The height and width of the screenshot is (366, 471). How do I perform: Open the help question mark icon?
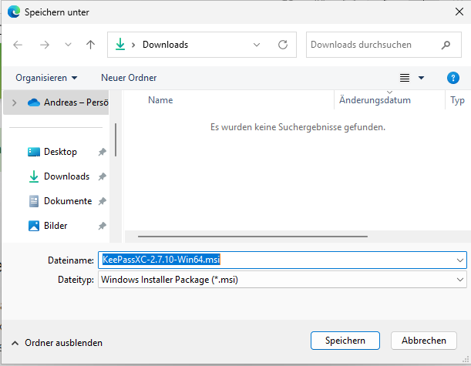[x=453, y=78]
